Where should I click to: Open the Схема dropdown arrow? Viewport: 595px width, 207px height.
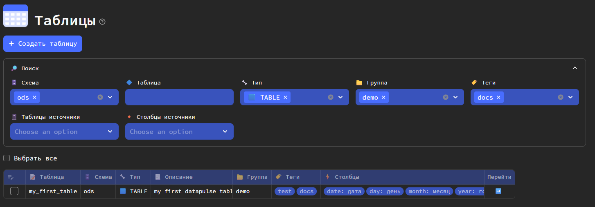click(110, 97)
